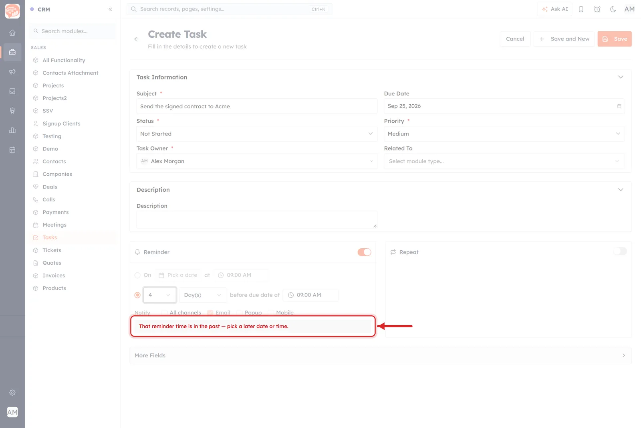This screenshot has height=428, width=641.
Task: Open settings gear in left rail
Action: pyautogui.click(x=12, y=393)
